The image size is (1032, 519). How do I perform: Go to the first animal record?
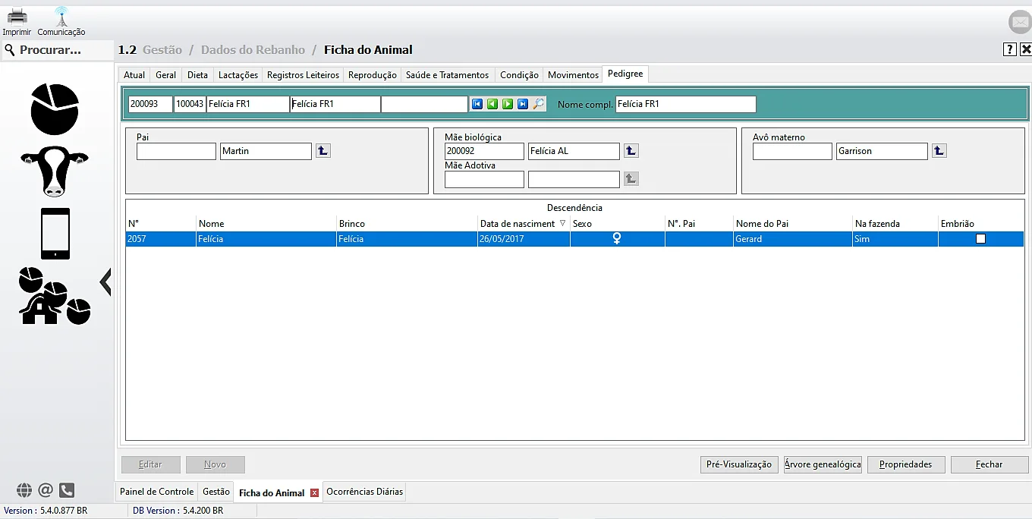477,104
